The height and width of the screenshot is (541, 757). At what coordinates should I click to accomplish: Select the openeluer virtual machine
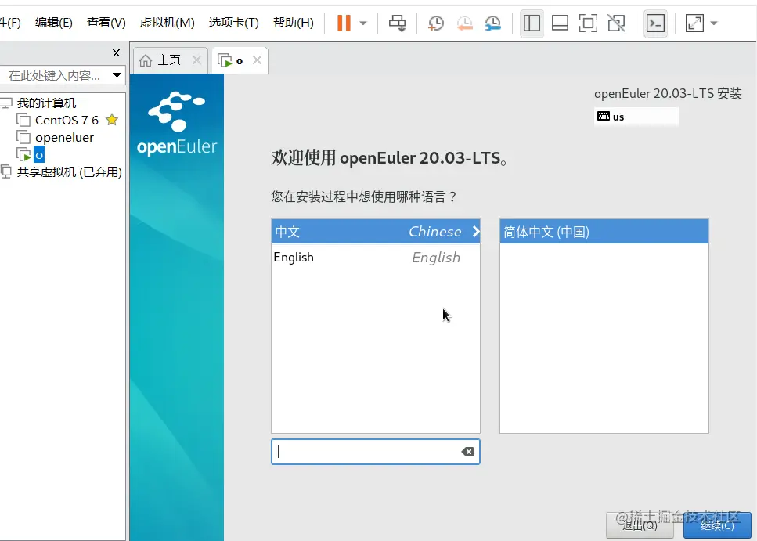click(64, 138)
